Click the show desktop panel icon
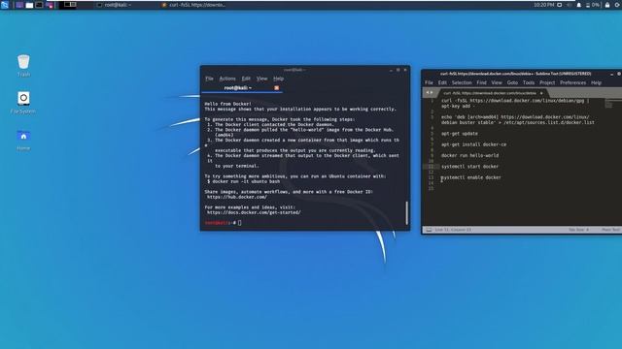Viewport: 622px width, 349px height. point(19,5)
